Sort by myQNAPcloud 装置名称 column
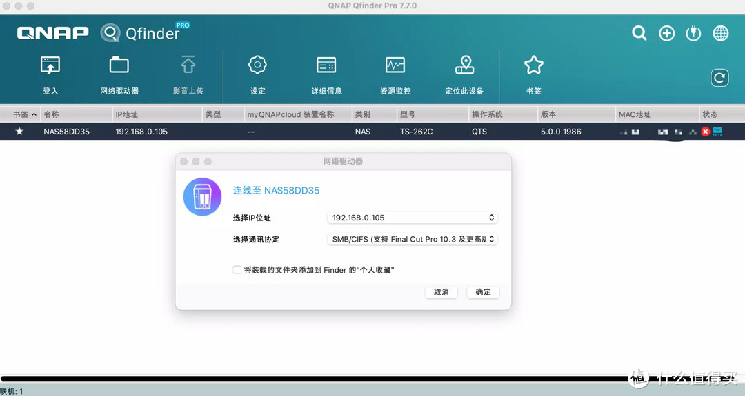Screen dimensions: 745x396 [297, 114]
